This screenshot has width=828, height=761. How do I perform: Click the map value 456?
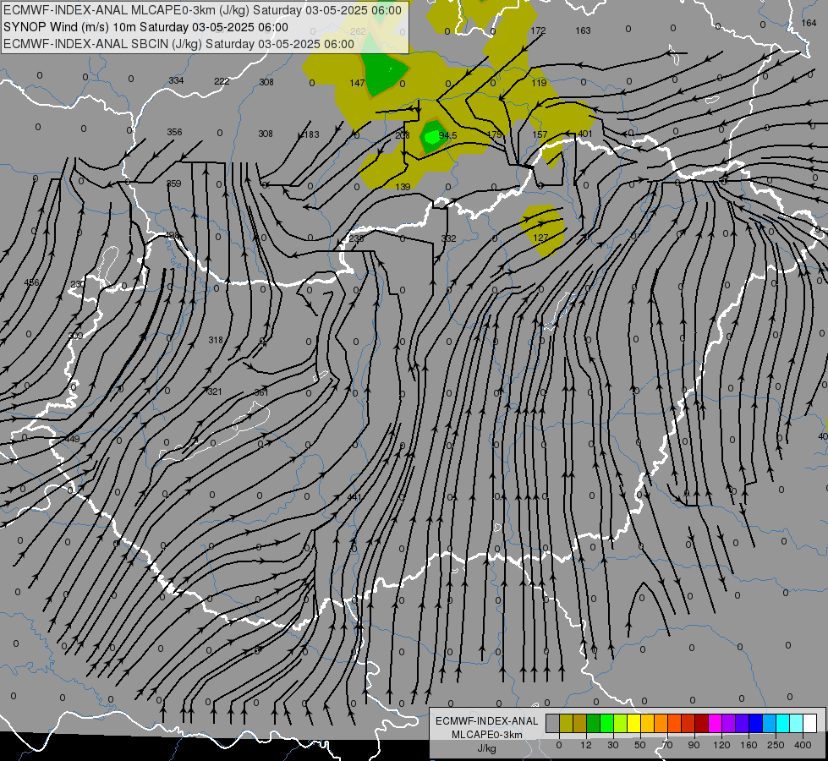[x=31, y=282]
